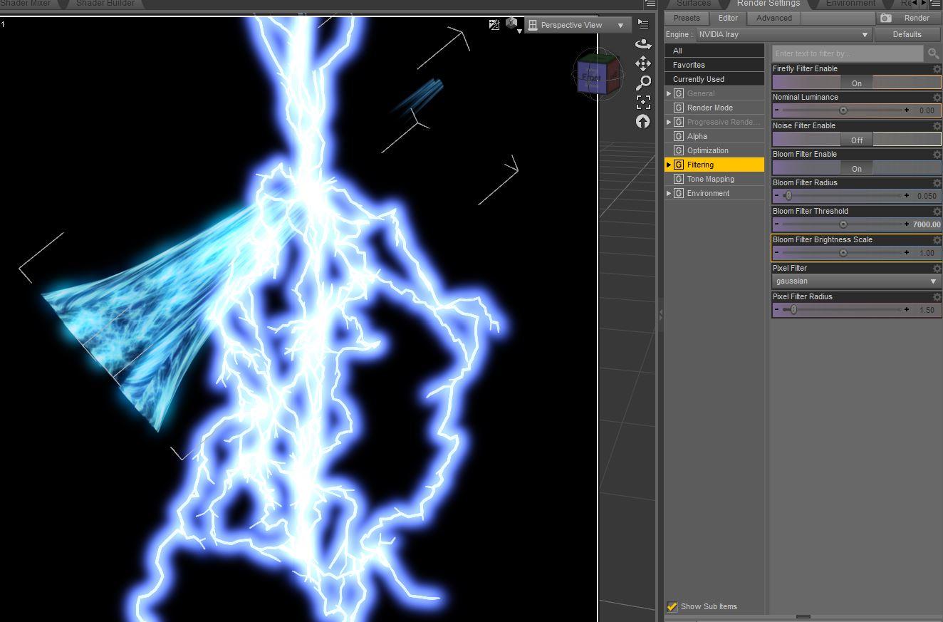Screen dimensions: 943x622
Task: Click the zoom magnifier icon in viewport
Action: point(643,83)
